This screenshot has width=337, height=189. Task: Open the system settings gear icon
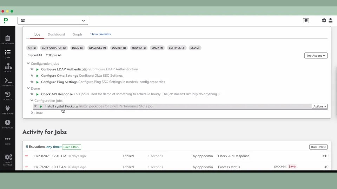pos(324,20)
